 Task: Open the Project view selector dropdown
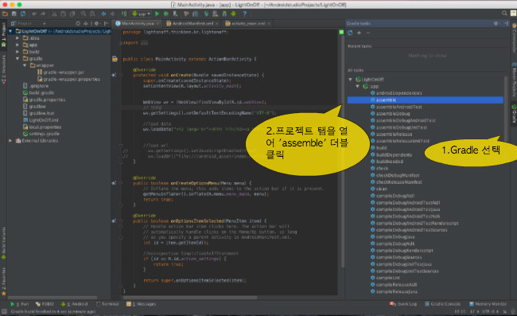tap(29, 23)
